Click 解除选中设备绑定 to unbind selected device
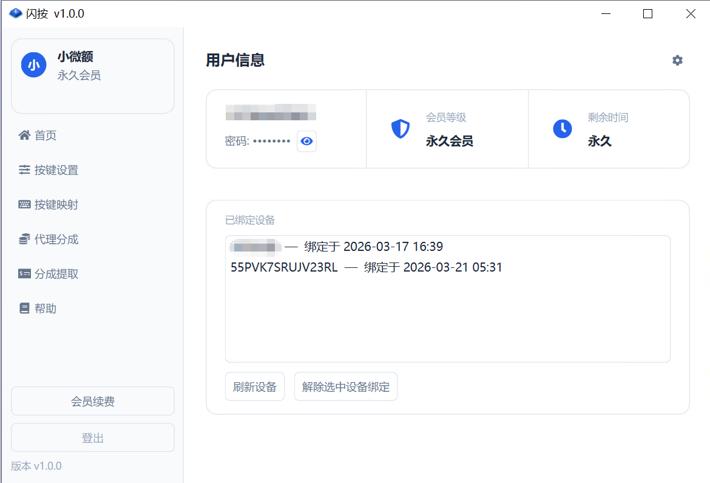 [x=346, y=386]
